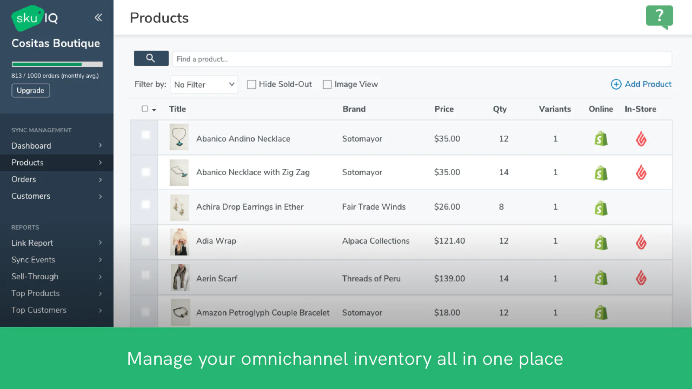Toggle the Image View checkbox
The height and width of the screenshot is (389, 692).
point(327,85)
